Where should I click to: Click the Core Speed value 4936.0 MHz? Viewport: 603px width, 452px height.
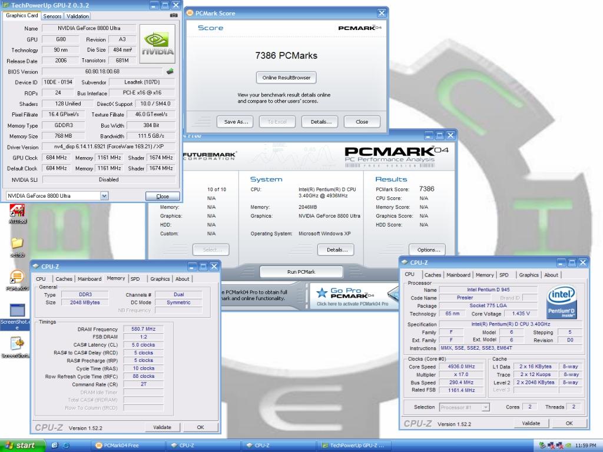tap(462, 367)
